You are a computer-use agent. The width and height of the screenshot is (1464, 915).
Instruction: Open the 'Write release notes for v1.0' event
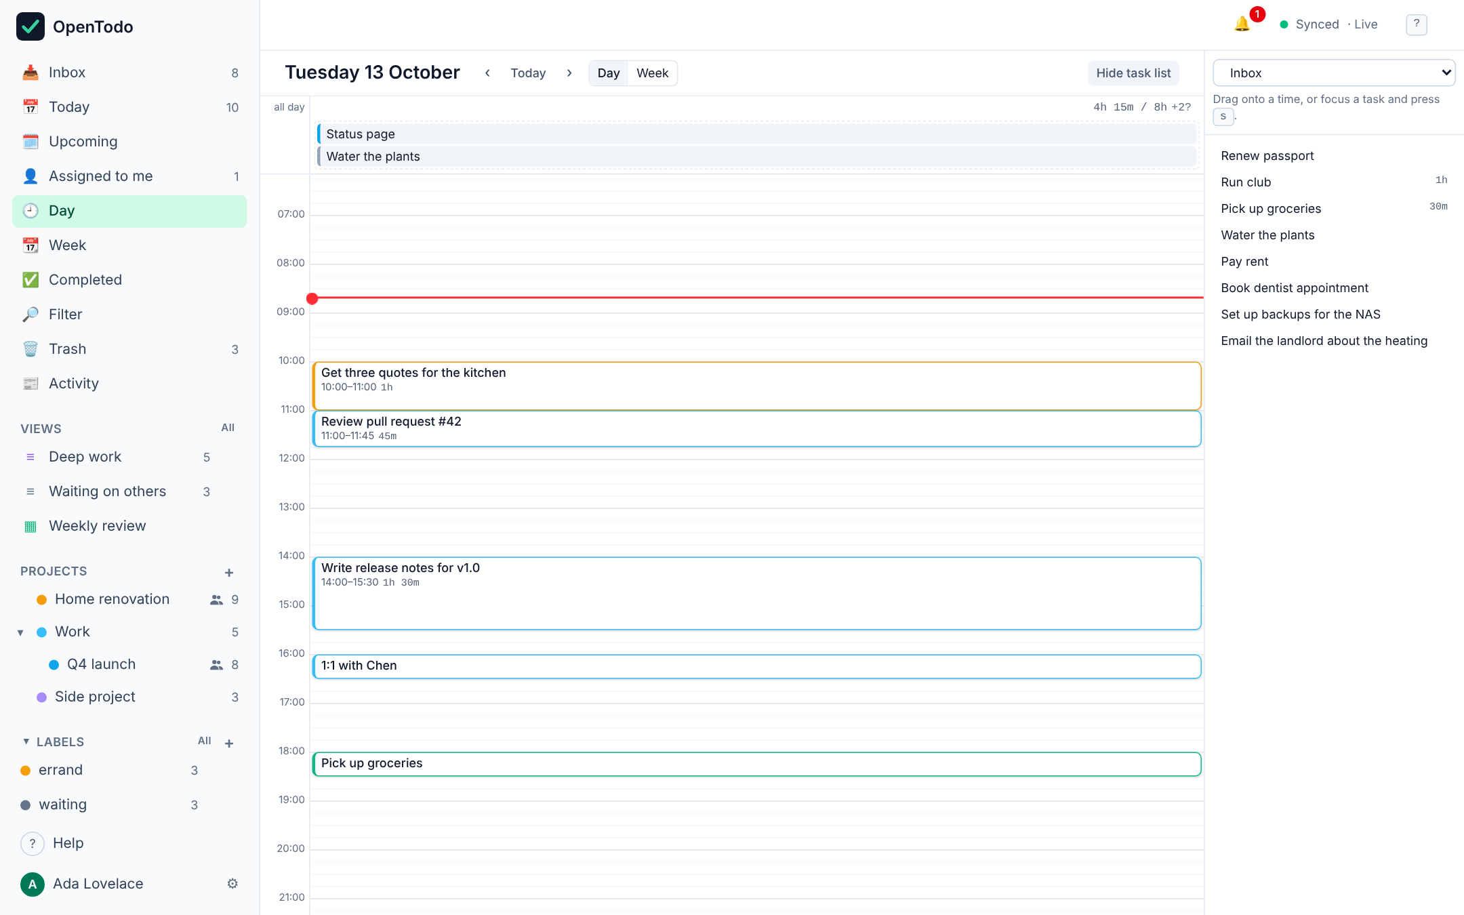[x=756, y=594]
